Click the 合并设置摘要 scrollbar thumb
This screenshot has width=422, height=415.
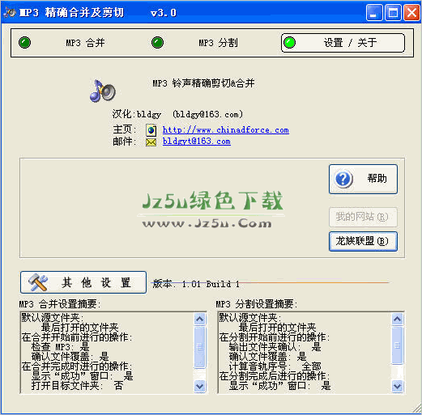200,347
